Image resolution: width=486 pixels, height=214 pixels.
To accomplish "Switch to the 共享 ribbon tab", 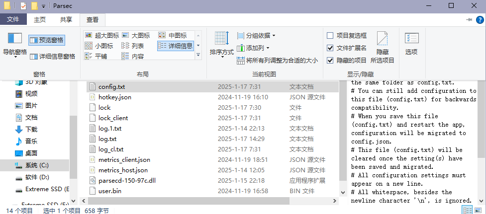I will tap(66, 19).
